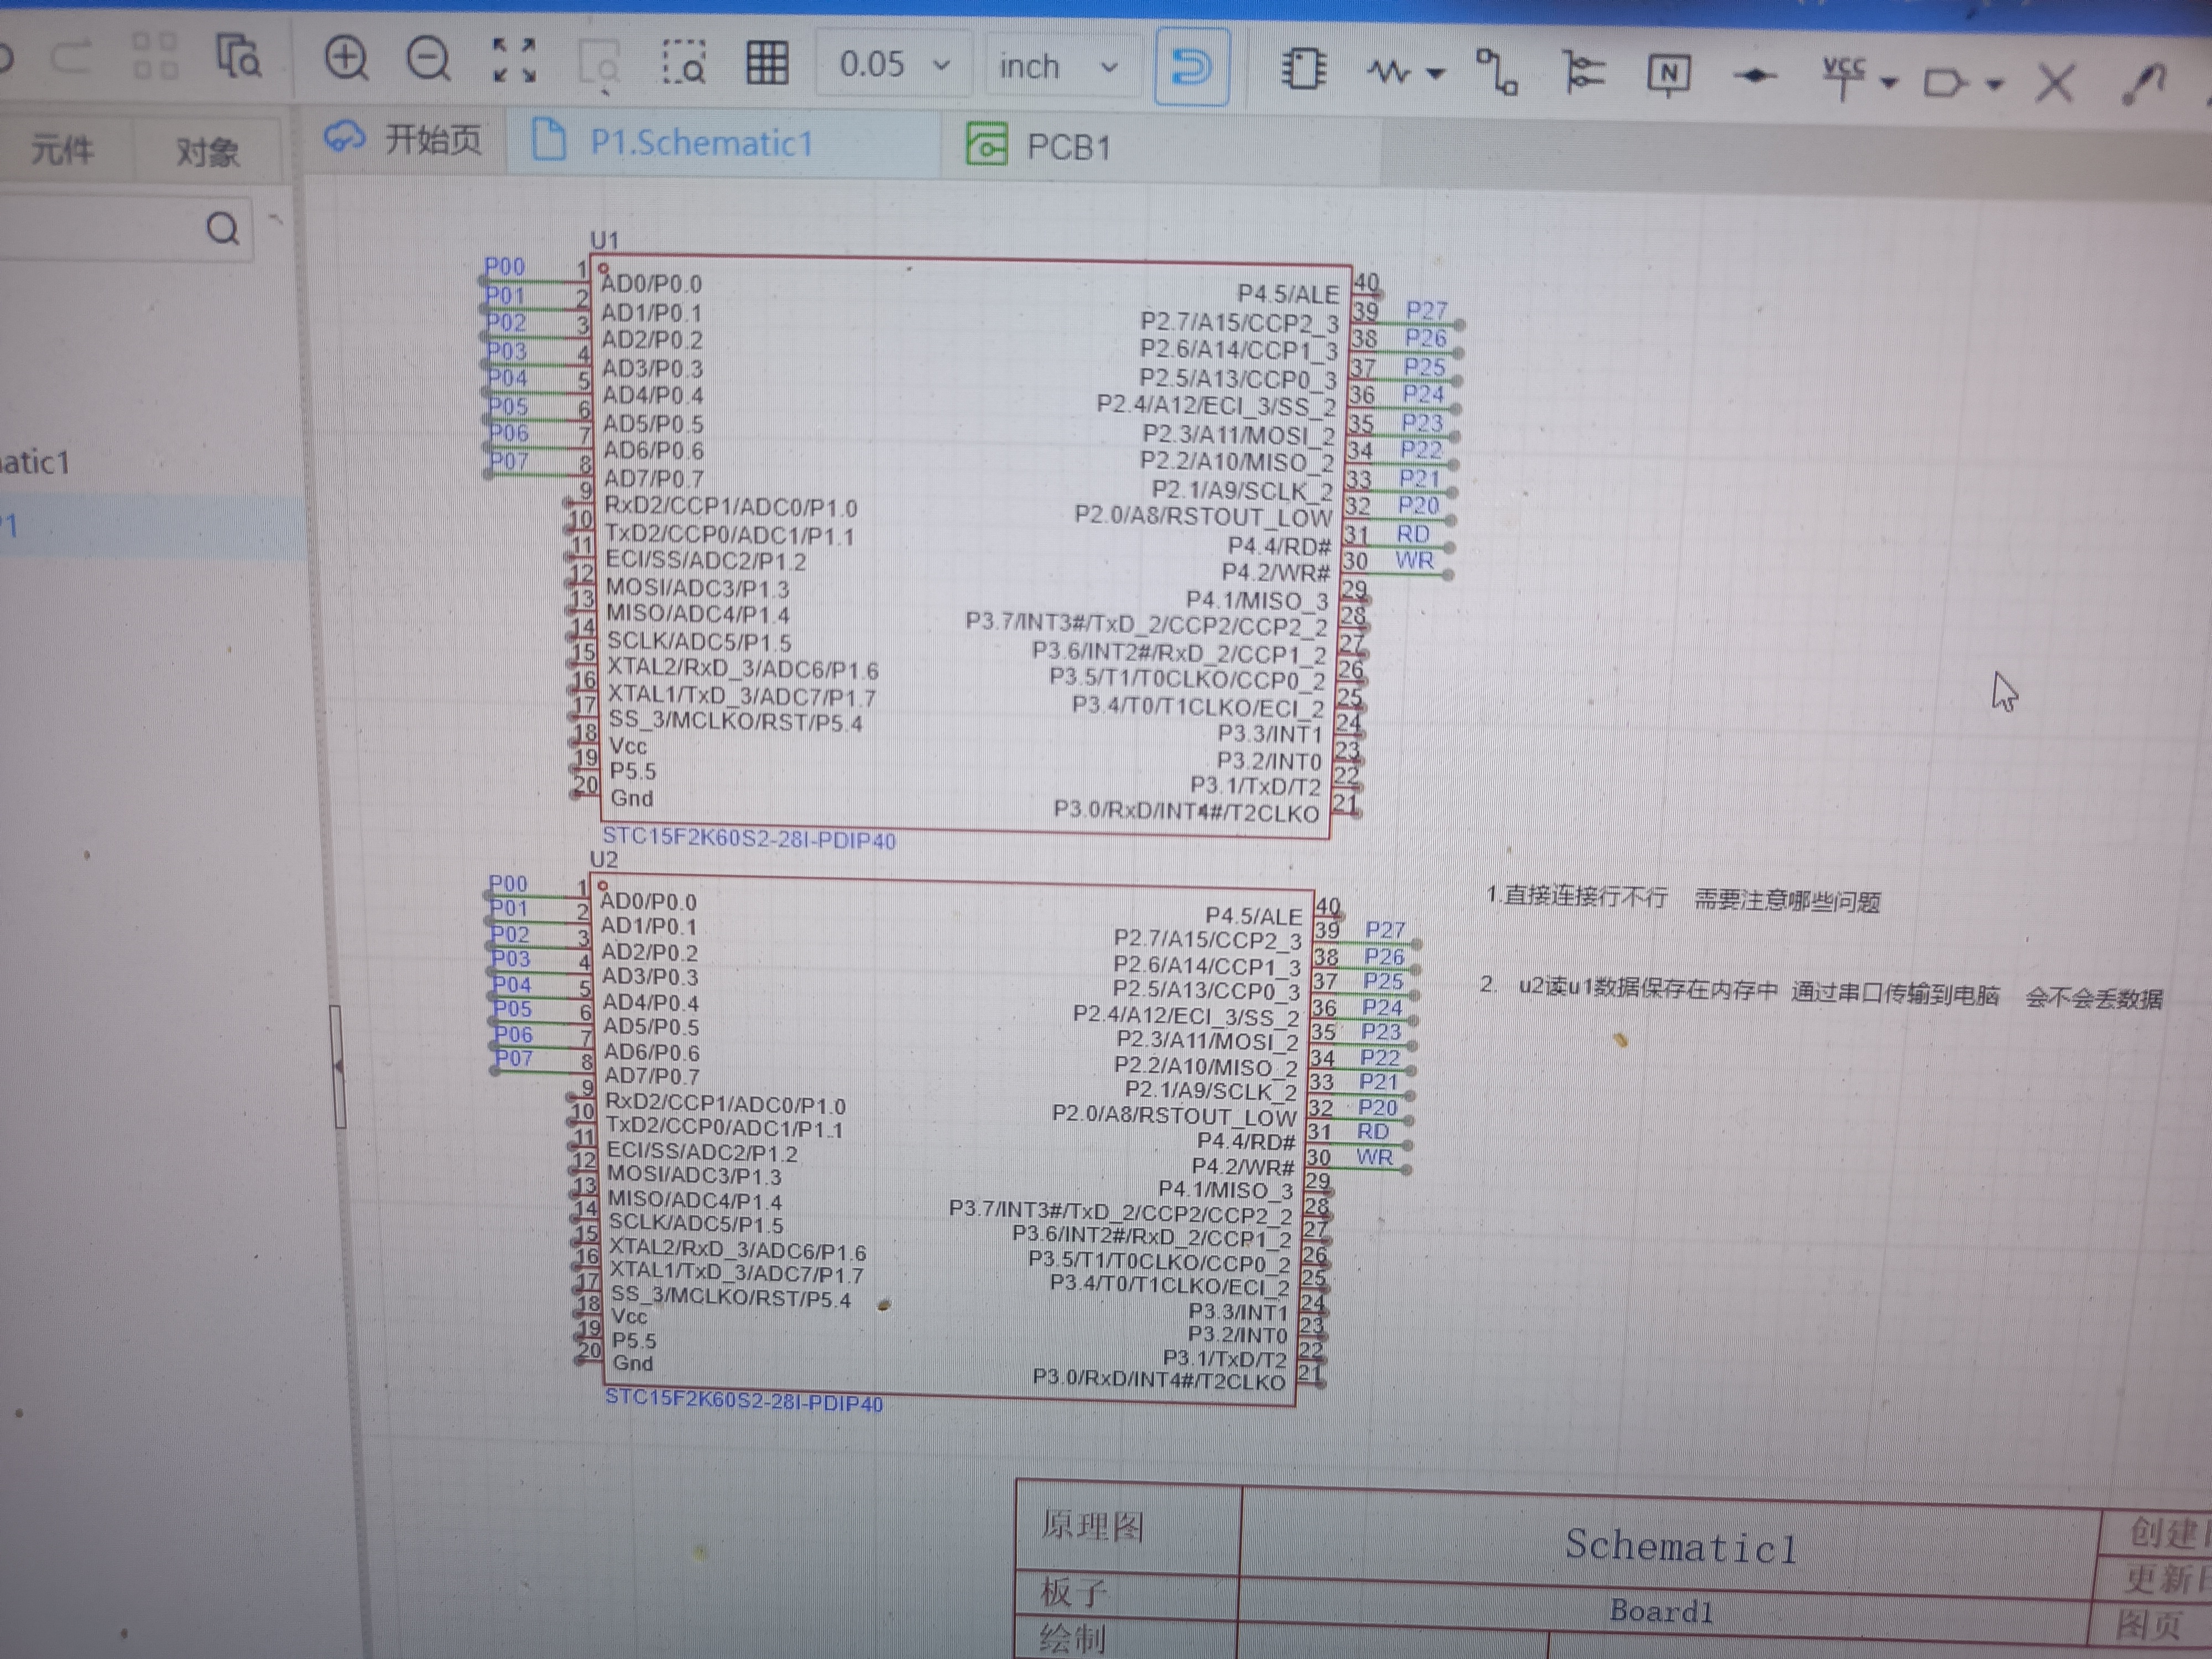The width and height of the screenshot is (2212, 1659).
Task: Click the VCC power symbol icon
Action: (1843, 78)
